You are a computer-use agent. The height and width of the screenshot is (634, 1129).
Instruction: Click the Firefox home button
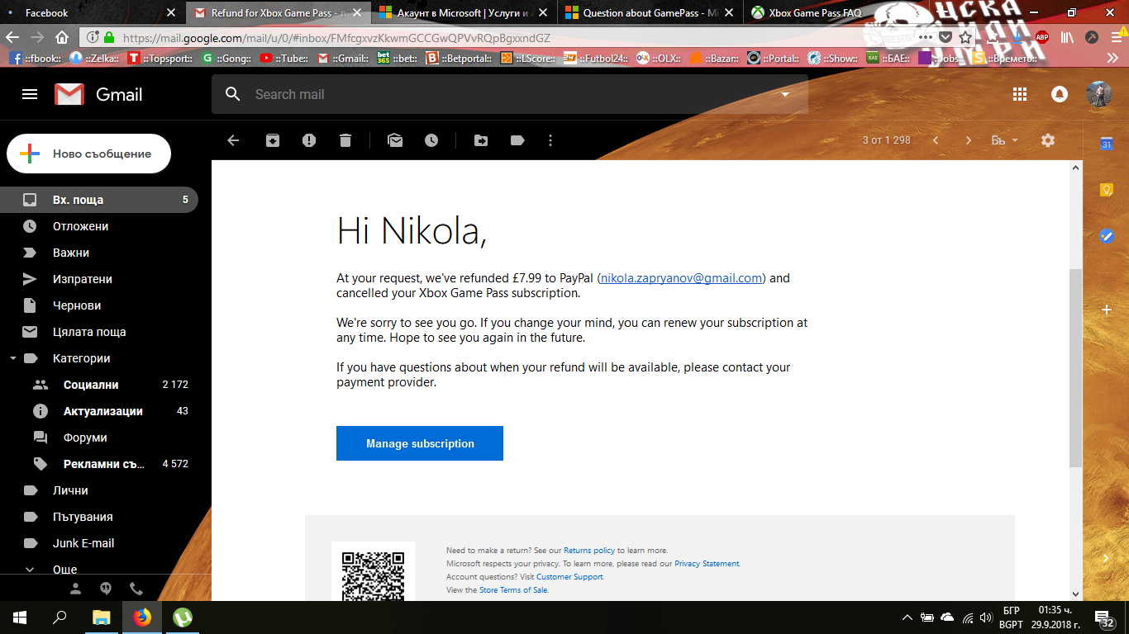[62, 37]
